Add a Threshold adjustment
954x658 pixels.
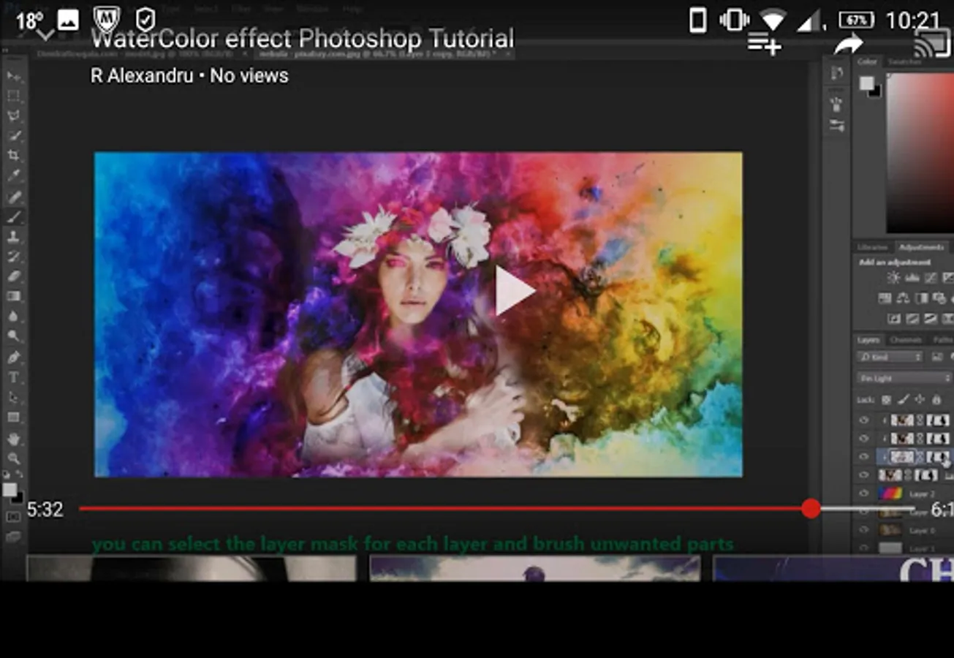click(931, 319)
